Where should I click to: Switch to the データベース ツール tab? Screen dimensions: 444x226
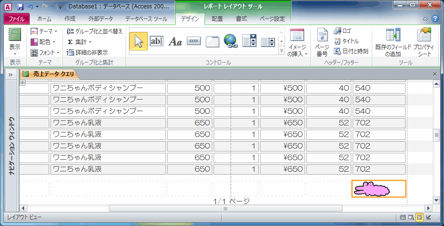146,19
